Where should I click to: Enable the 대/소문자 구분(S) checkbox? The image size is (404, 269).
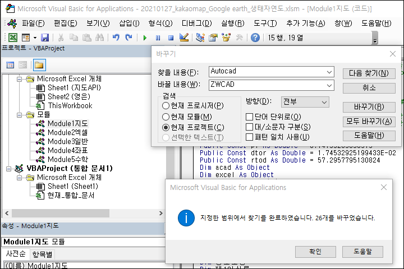[x=249, y=127]
